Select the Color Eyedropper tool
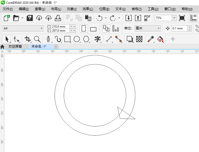The width and height of the screenshot is (199, 152). (151, 39)
